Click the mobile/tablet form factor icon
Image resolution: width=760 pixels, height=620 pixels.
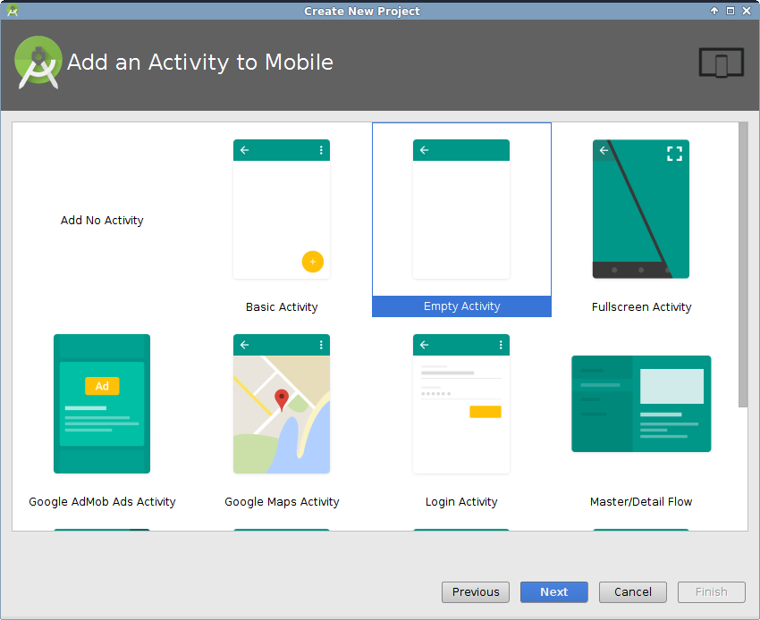pyautogui.click(x=722, y=62)
